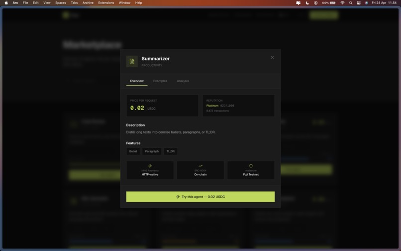Open Spotlight search magnifier icon
The width and height of the screenshot is (401, 251).
351,3
